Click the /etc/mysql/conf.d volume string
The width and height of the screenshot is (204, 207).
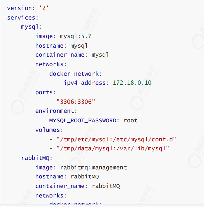116,140
